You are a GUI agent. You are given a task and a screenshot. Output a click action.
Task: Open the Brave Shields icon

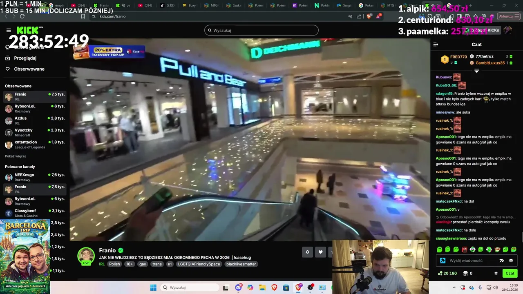(x=369, y=16)
